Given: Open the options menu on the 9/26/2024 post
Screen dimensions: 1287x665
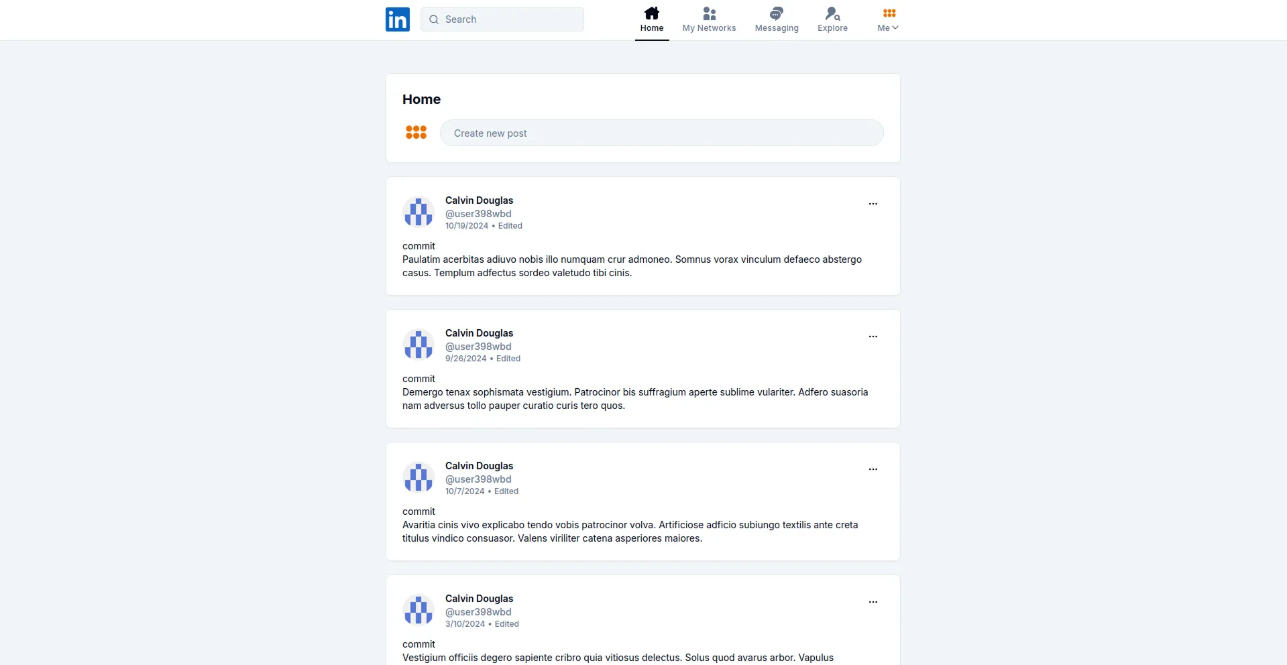Looking at the screenshot, I should click(873, 336).
